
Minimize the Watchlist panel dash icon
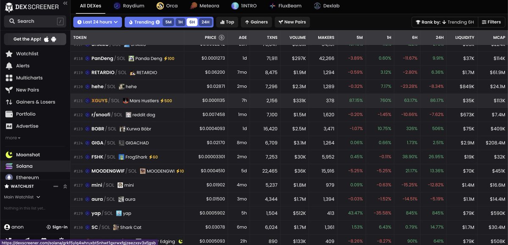pos(56,186)
